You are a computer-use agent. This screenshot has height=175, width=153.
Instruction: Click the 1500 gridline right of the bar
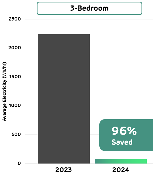click(x=122, y=77)
